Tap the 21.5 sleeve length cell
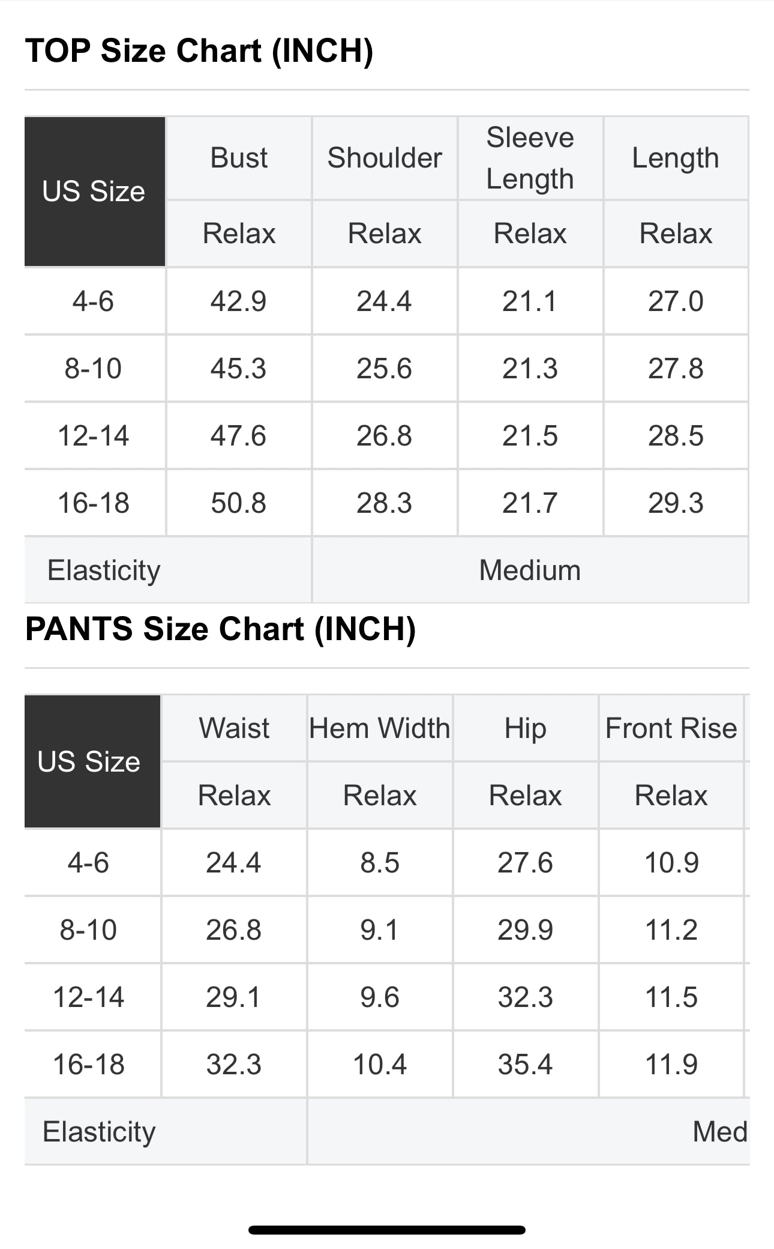Viewport: 774px width, 1249px height. point(530,435)
